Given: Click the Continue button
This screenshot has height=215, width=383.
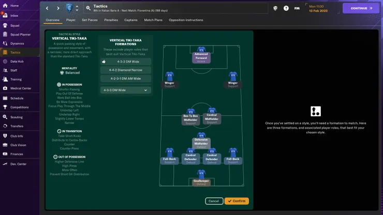Looking at the screenshot, I should pyautogui.click(x=361, y=8).
